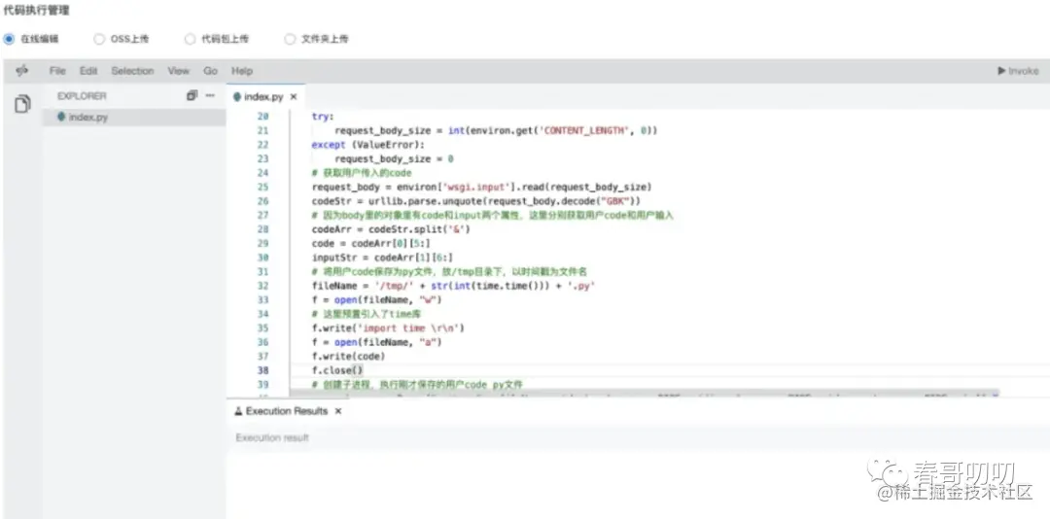The width and height of the screenshot is (1050, 519).
Task: Click line number 38 in the gutter
Action: (x=262, y=370)
